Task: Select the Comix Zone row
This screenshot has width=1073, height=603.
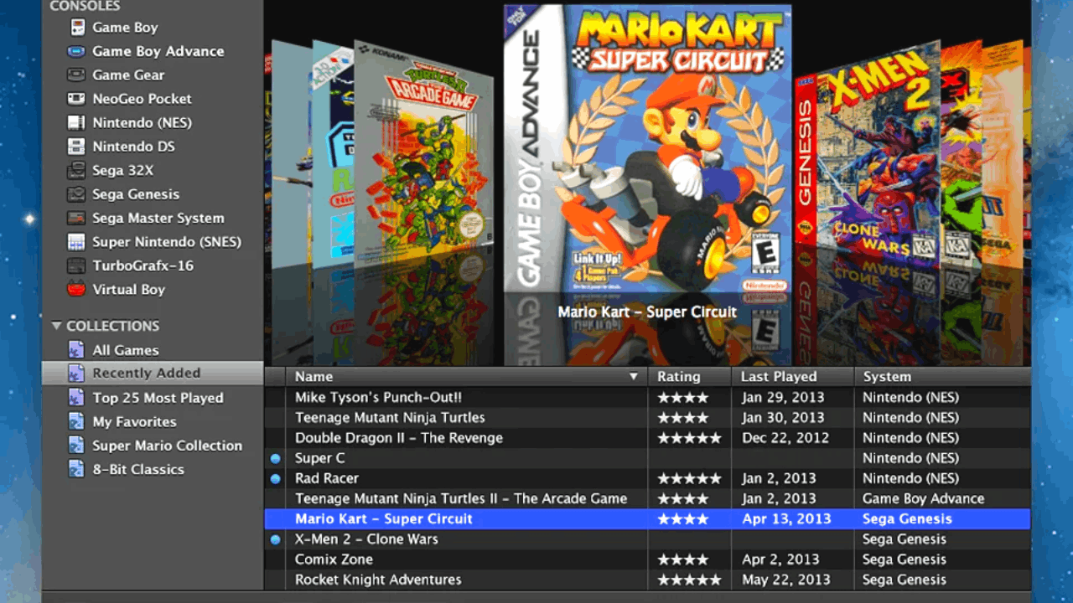Action: tap(647, 559)
